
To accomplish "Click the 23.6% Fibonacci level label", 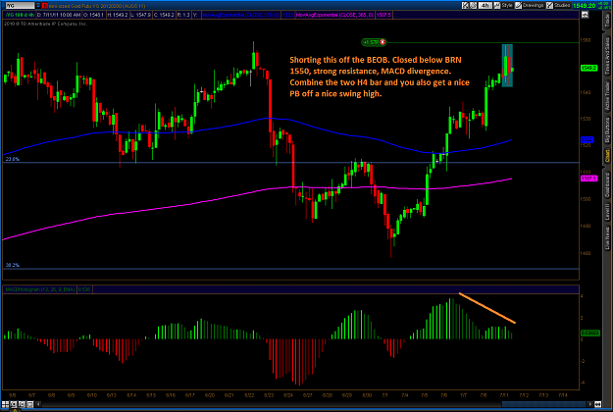I will click(12, 159).
